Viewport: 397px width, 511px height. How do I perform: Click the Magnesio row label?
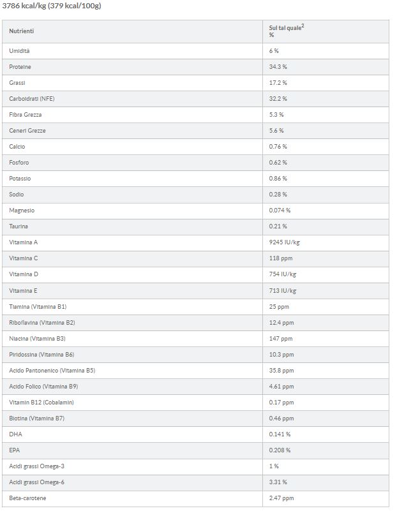point(22,210)
